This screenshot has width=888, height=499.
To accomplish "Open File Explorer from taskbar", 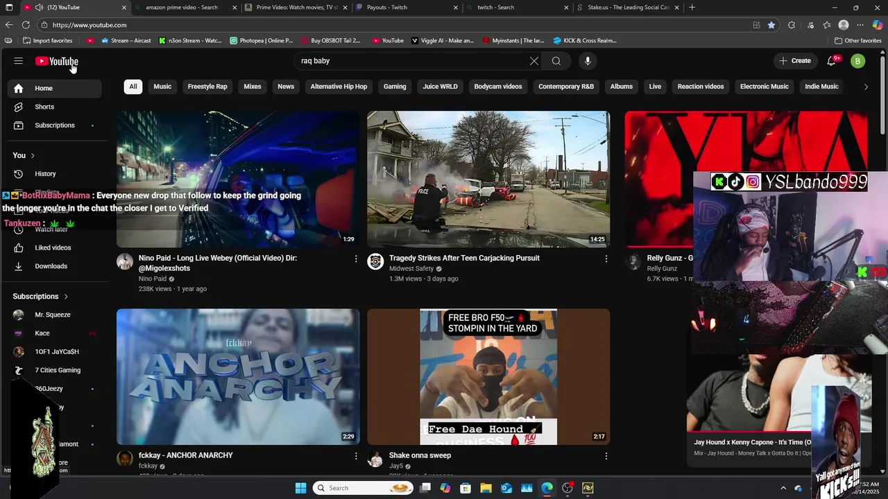I will [486, 488].
